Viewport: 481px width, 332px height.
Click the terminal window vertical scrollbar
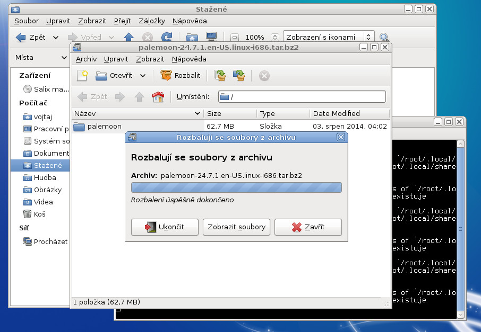(x=460, y=229)
